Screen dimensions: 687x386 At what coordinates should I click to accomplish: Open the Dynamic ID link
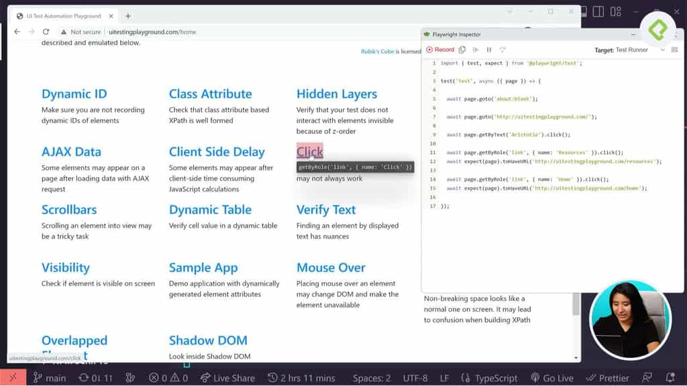tap(74, 94)
